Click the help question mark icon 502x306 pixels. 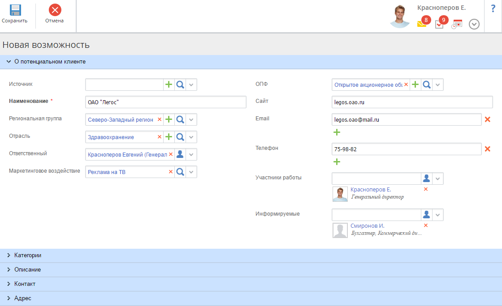pyautogui.click(x=493, y=8)
